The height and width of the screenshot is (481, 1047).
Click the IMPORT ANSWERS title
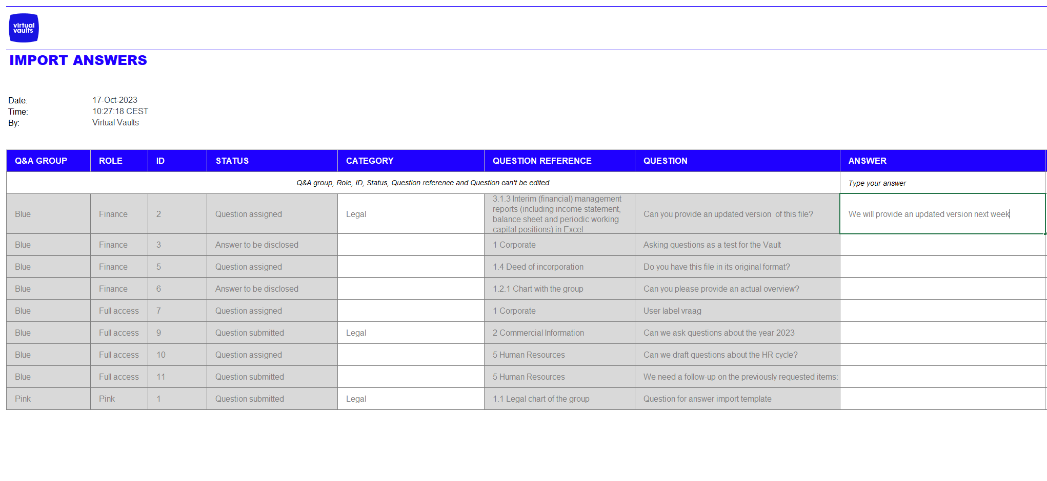(x=78, y=60)
